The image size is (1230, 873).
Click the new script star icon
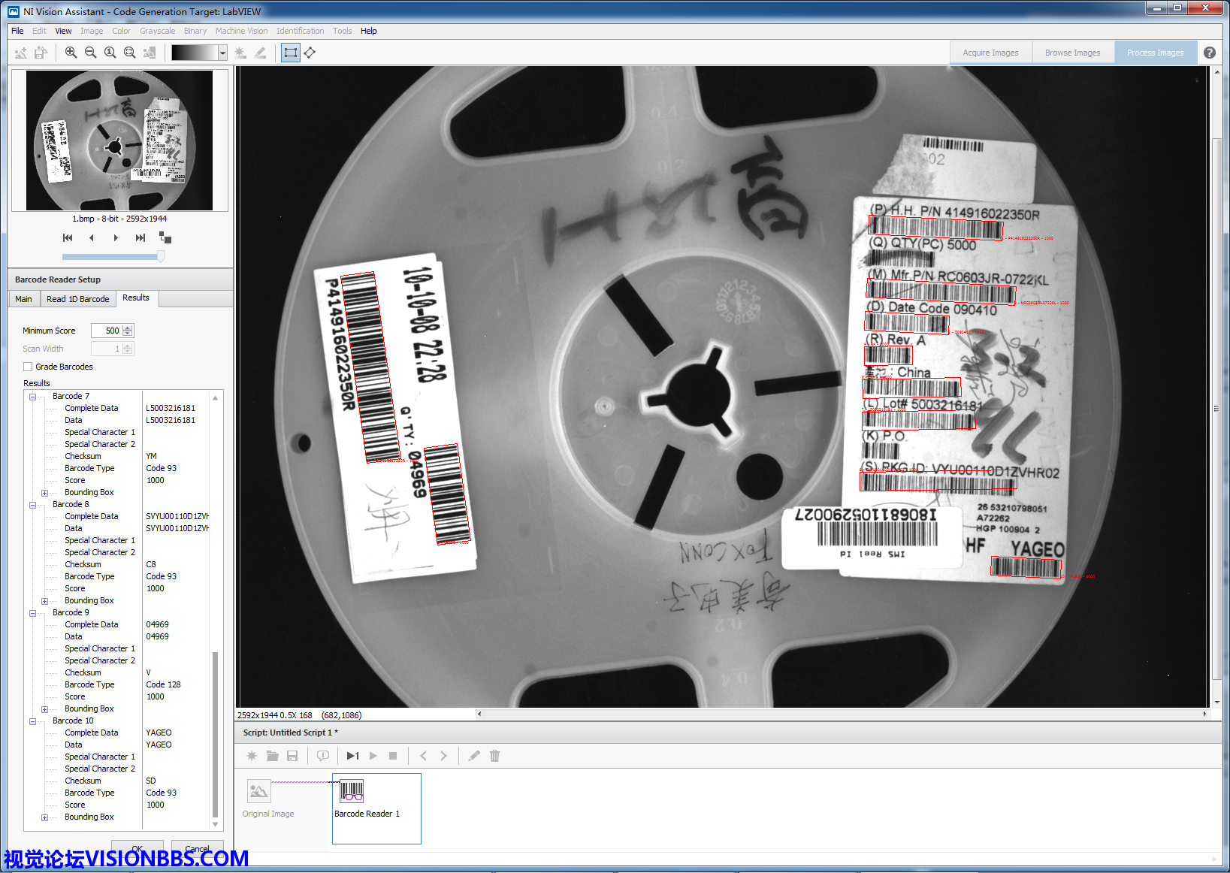252,756
